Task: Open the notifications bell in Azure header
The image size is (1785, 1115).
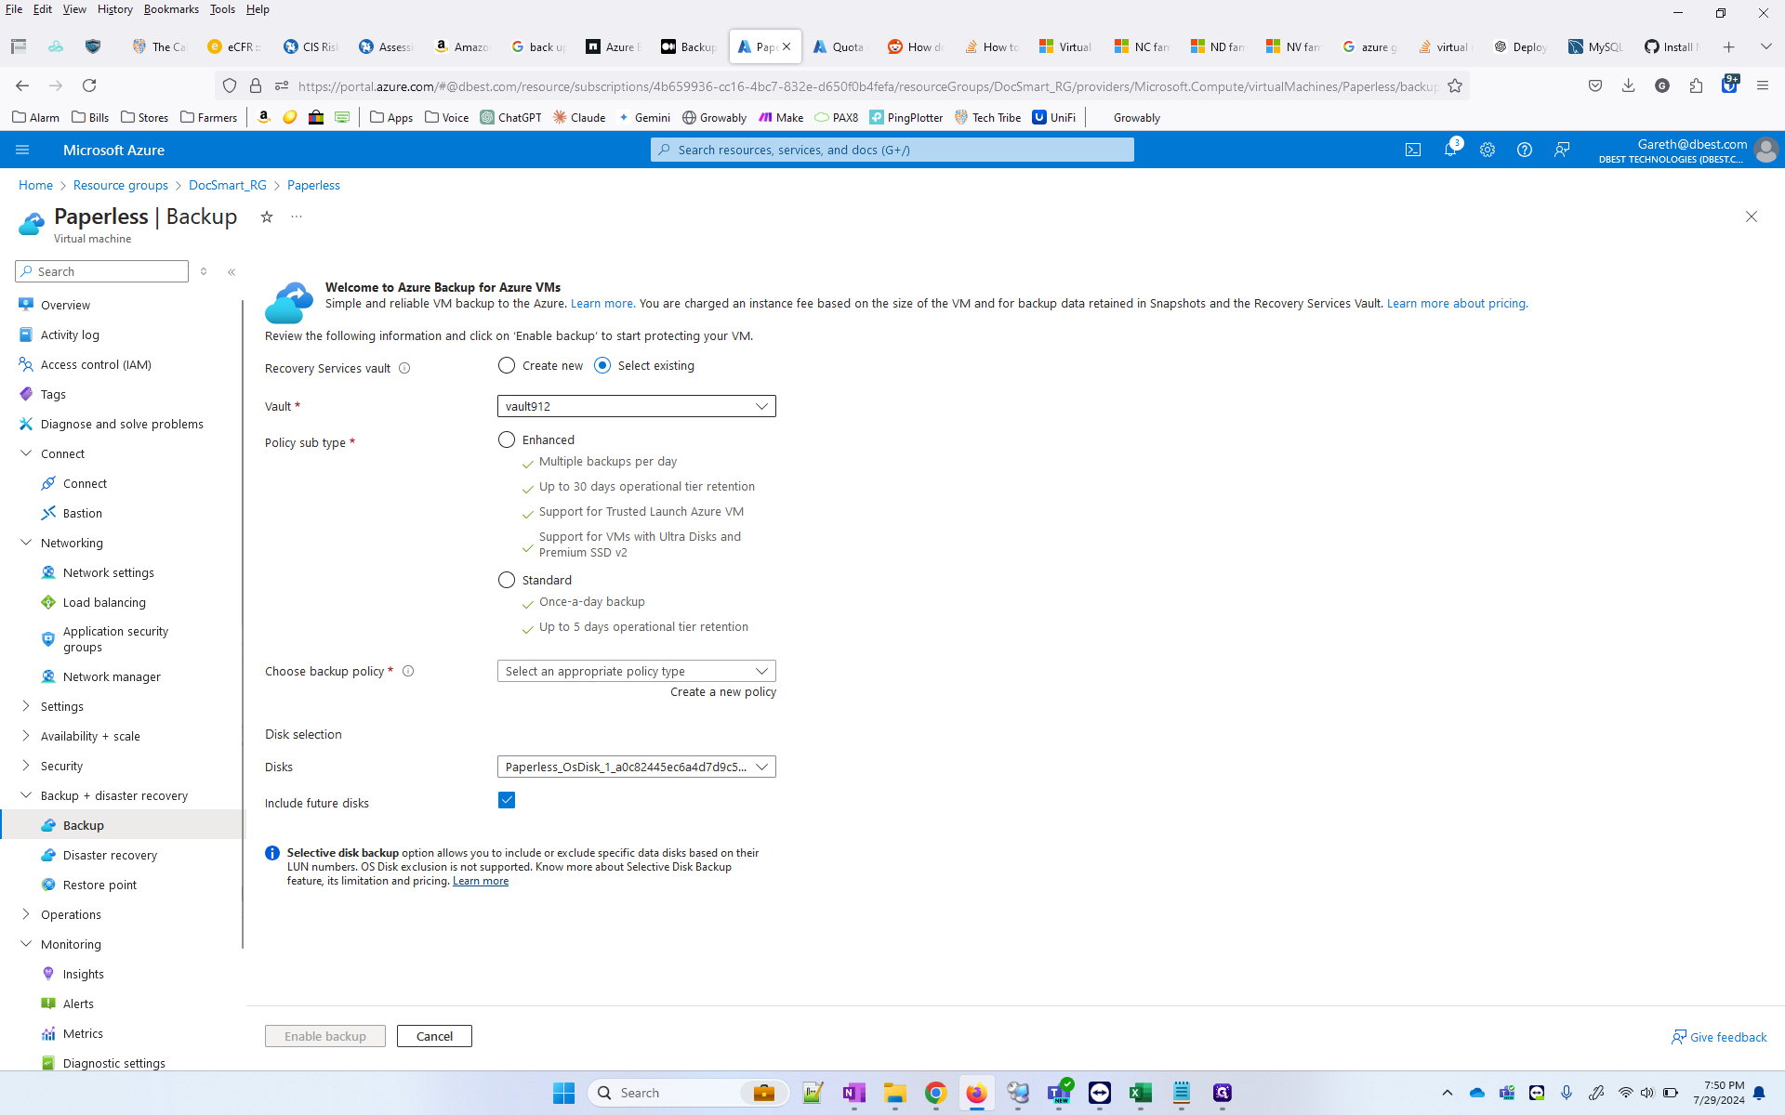Action: pos(1449,150)
